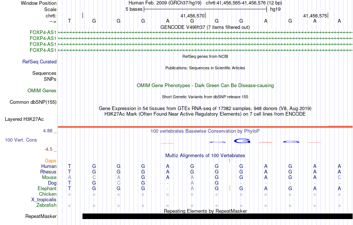Click the black RepeatMasker element bar

(x=217, y=216)
